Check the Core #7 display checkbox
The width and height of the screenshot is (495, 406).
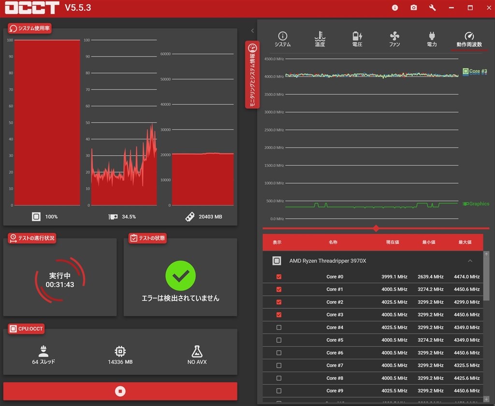279,365
